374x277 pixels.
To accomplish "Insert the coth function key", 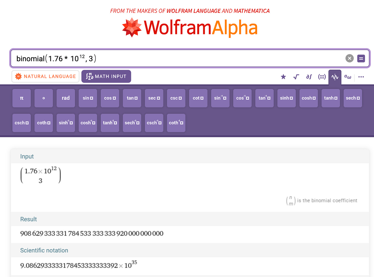I will tap(44, 123).
